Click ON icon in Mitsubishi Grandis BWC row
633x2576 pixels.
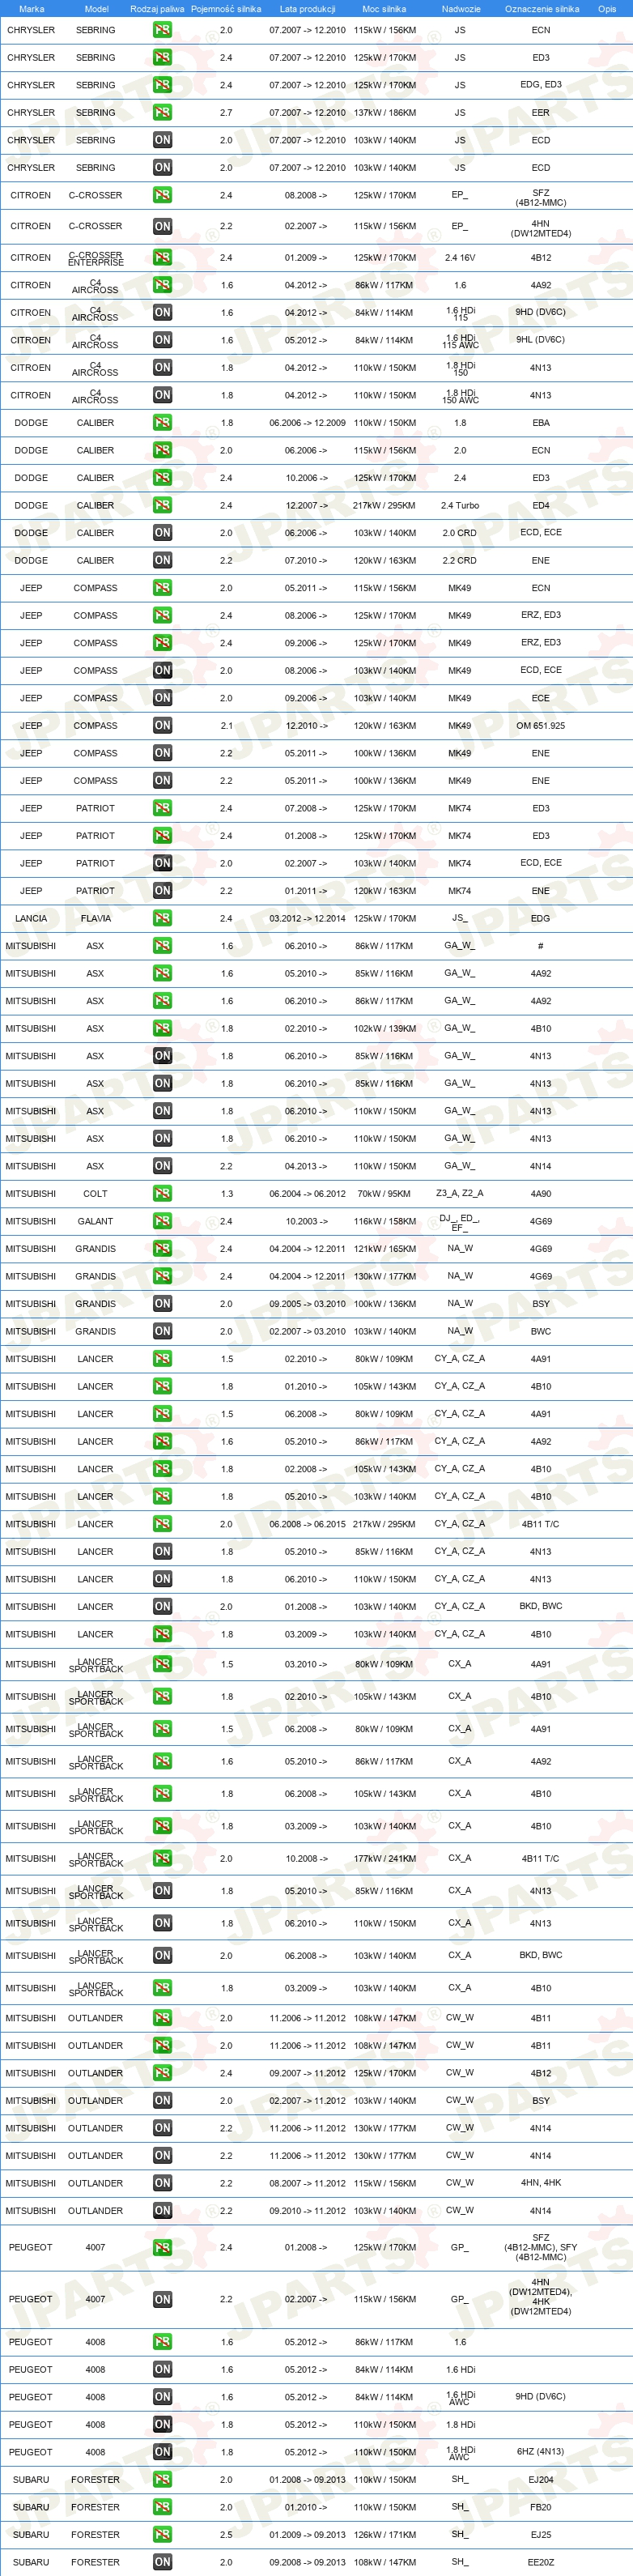(162, 1331)
